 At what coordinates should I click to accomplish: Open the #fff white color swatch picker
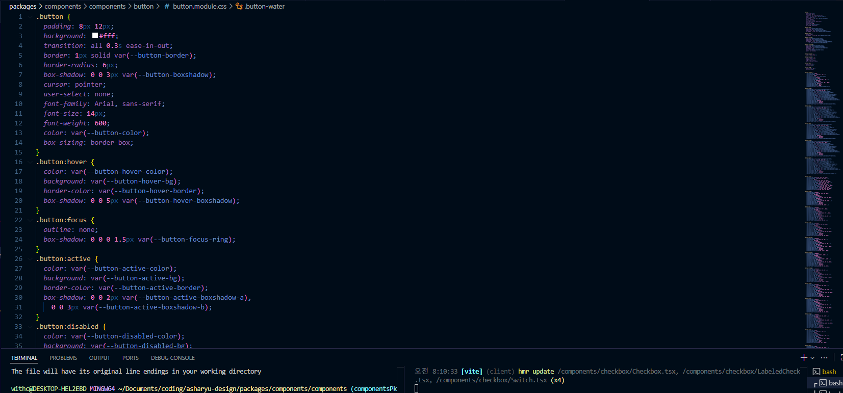point(95,36)
